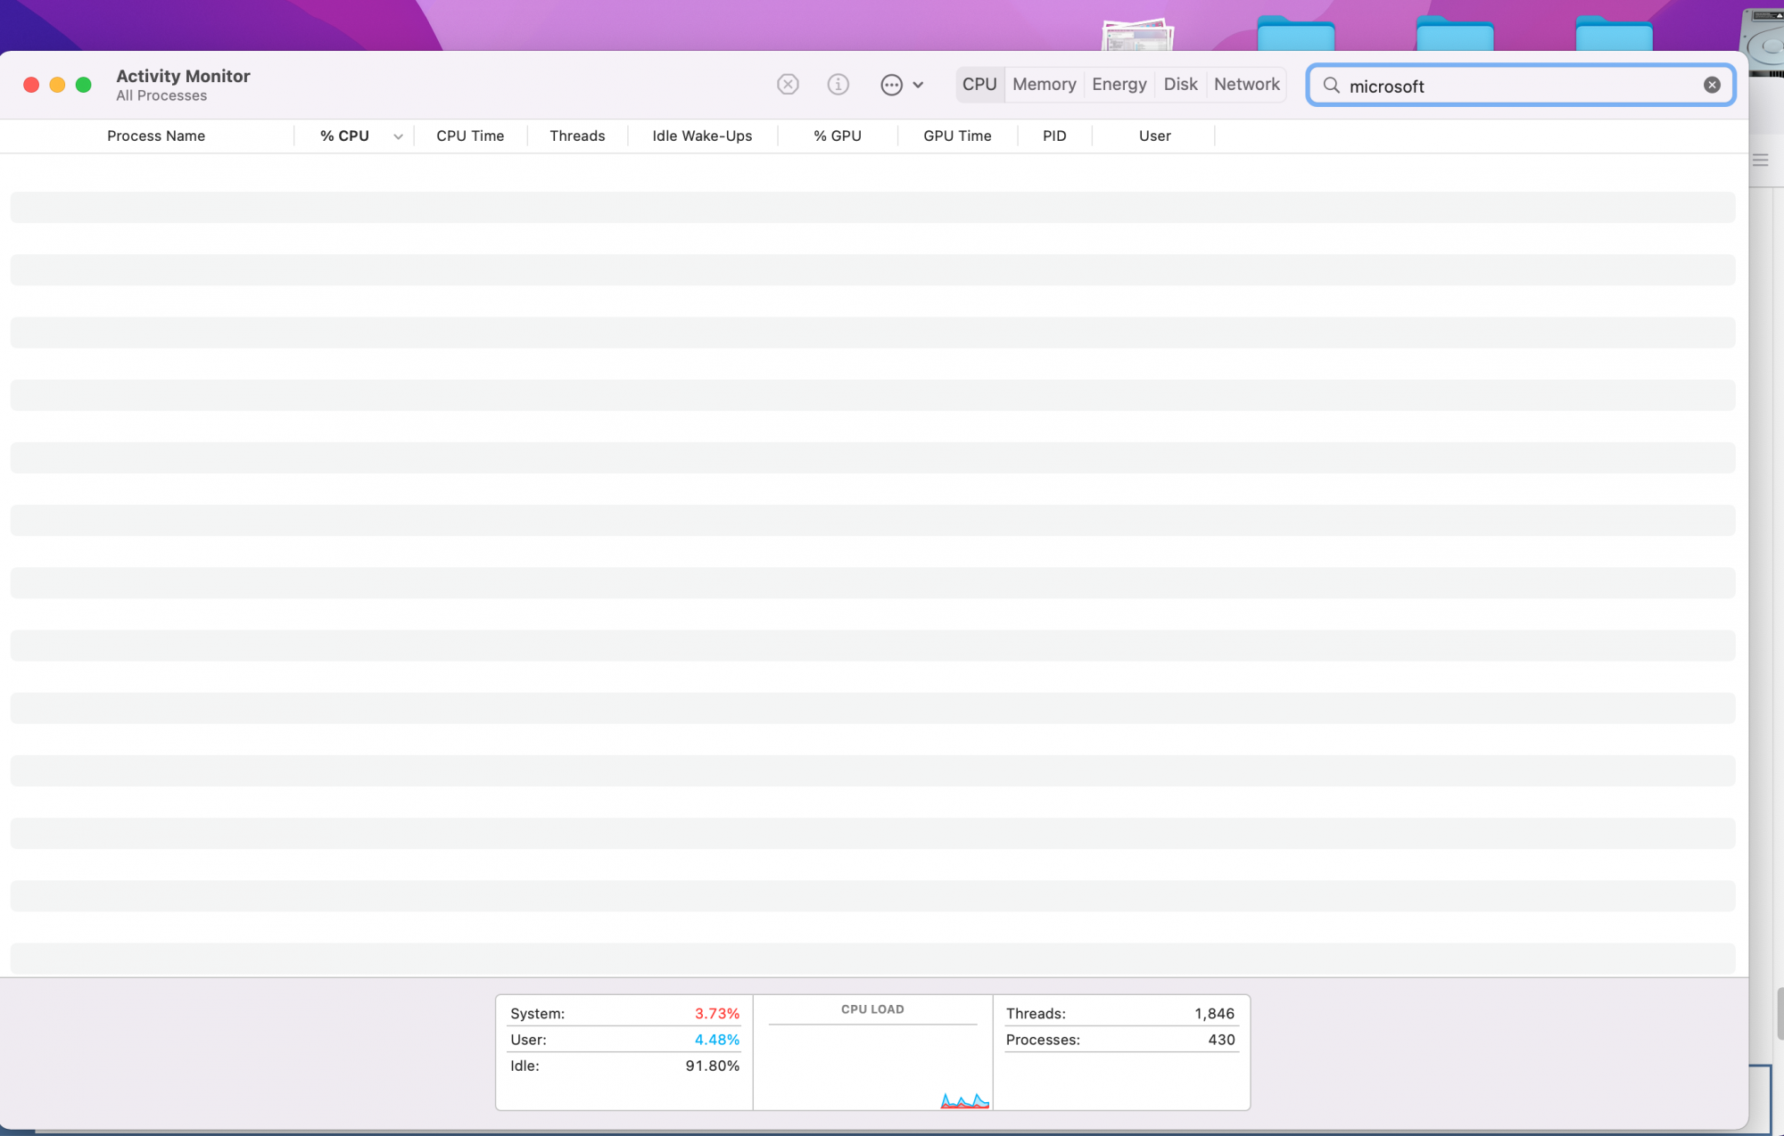Toggle the % CPU sort direction arrow
This screenshot has width=1784, height=1136.
(x=398, y=136)
